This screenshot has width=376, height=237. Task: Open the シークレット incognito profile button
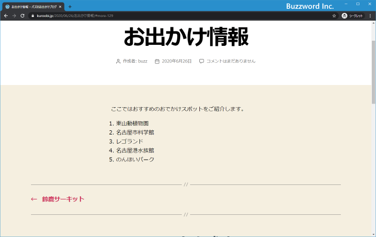353,16
